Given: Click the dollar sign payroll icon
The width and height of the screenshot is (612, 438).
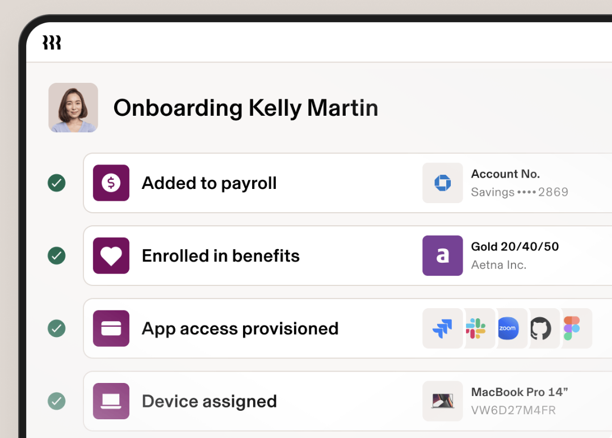Looking at the screenshot, I should tap(111, 183).
